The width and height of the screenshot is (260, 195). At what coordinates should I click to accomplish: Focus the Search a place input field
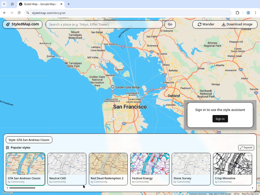coord(104,24)
